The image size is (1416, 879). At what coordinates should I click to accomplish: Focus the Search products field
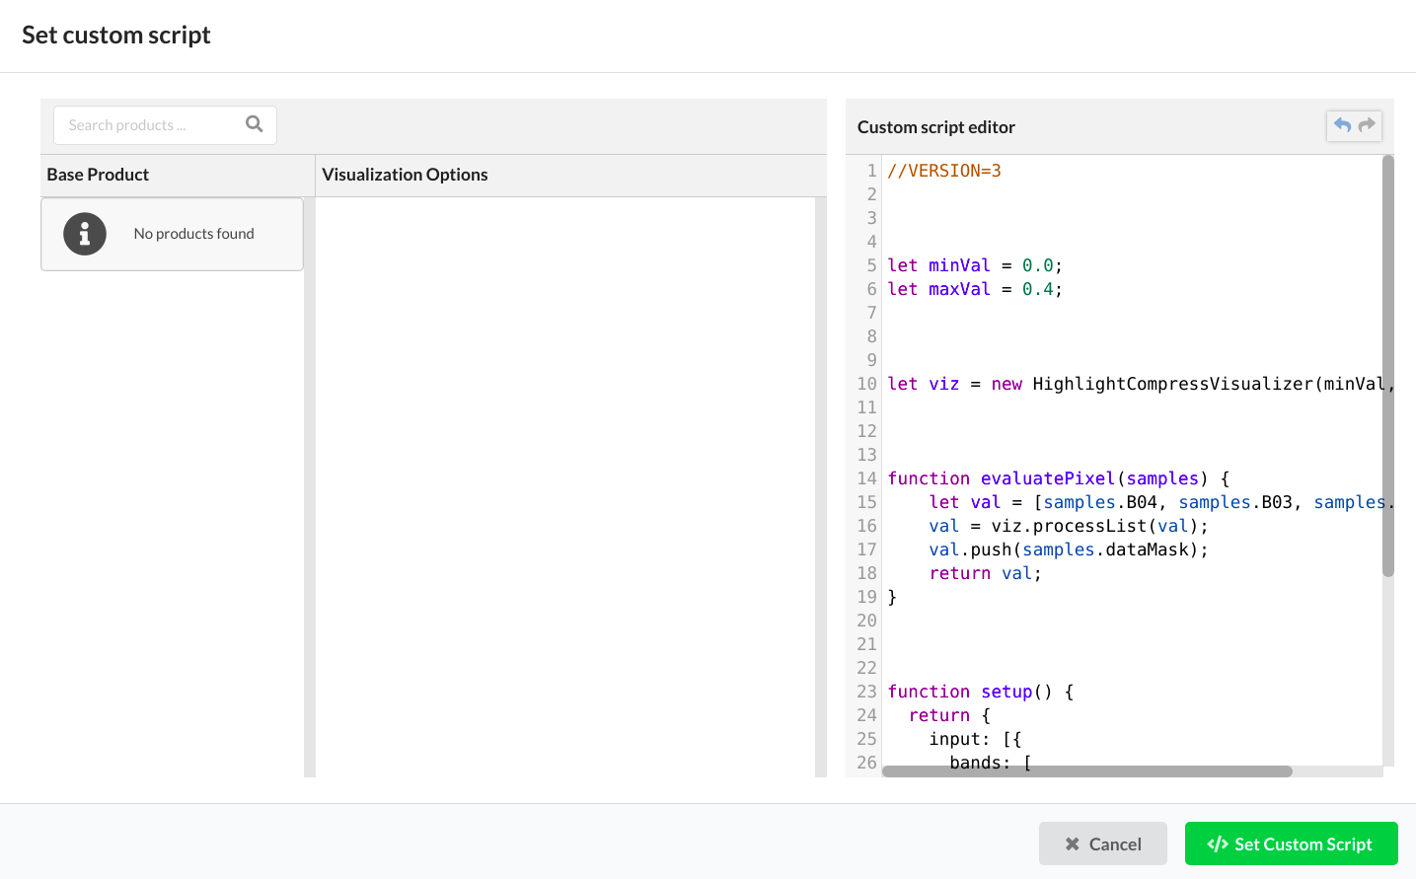point(165,125)
